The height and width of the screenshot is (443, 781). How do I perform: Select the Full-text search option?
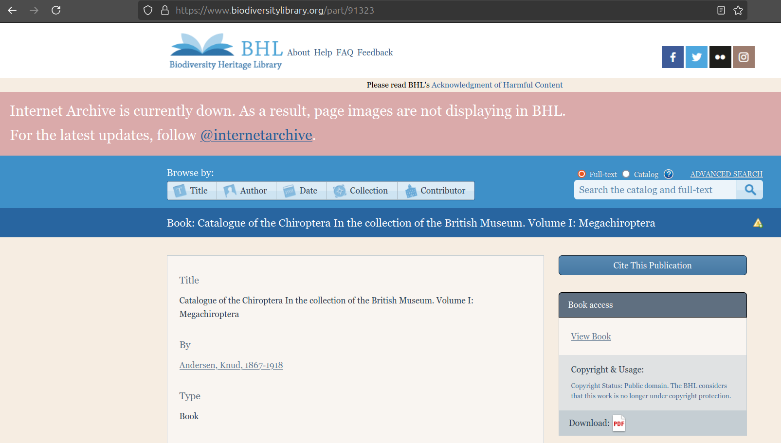581,174
